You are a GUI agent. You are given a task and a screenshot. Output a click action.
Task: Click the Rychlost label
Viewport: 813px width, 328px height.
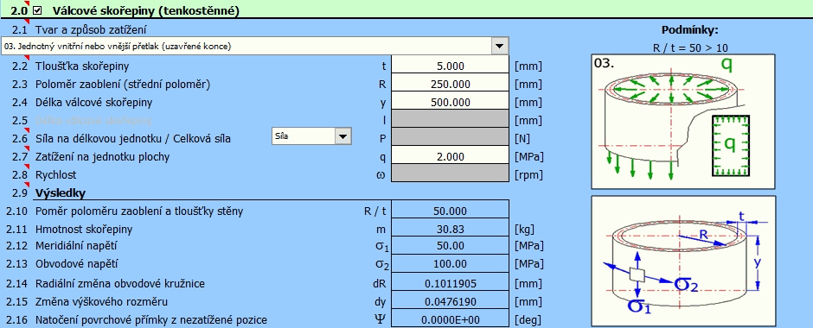pos(55,175)
